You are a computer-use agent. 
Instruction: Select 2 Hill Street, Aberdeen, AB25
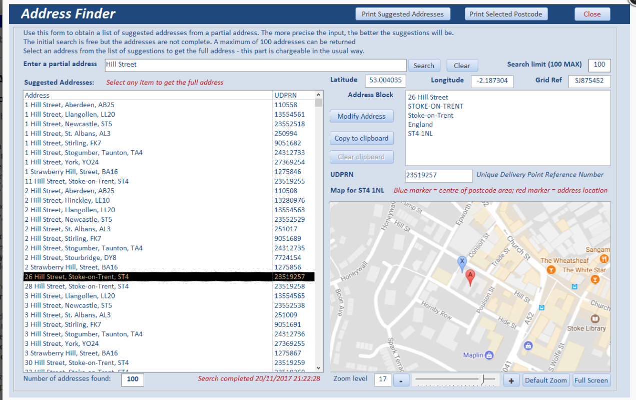[169, 191]
